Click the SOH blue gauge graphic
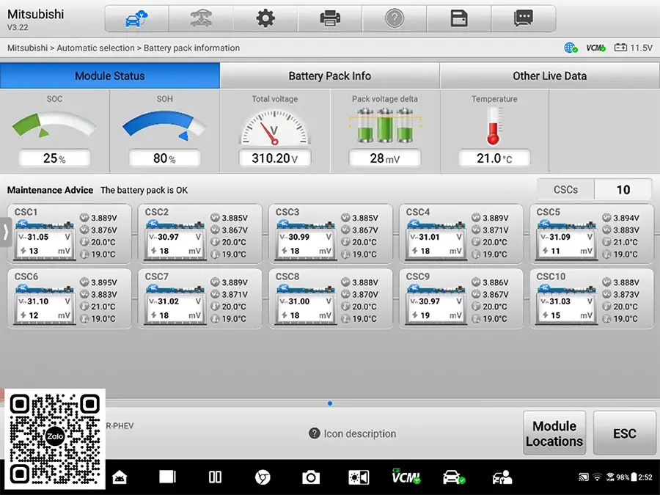The height and width of the screenshot is (495, 660). 164,125
